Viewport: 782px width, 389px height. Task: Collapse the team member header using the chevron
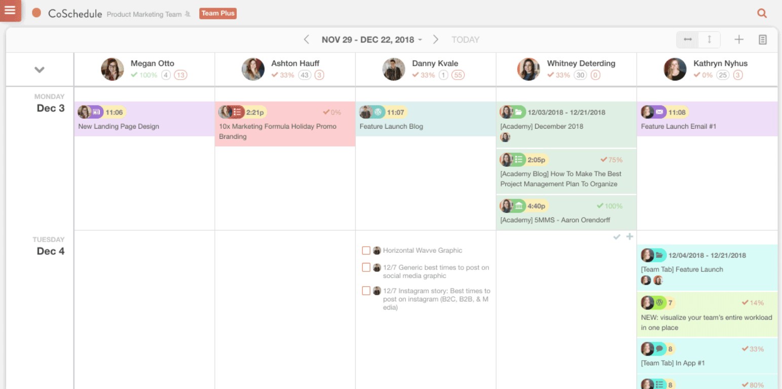(x=40, y=69)
